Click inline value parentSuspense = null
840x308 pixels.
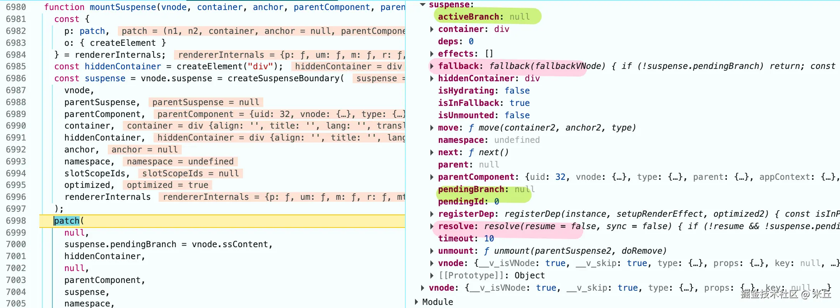tap(206, 102)
